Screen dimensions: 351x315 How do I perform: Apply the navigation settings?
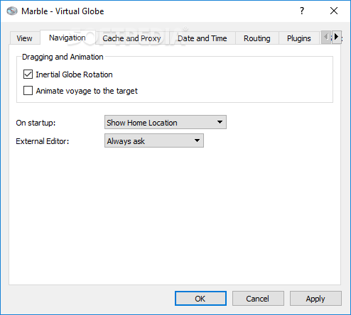pos(315,299)
